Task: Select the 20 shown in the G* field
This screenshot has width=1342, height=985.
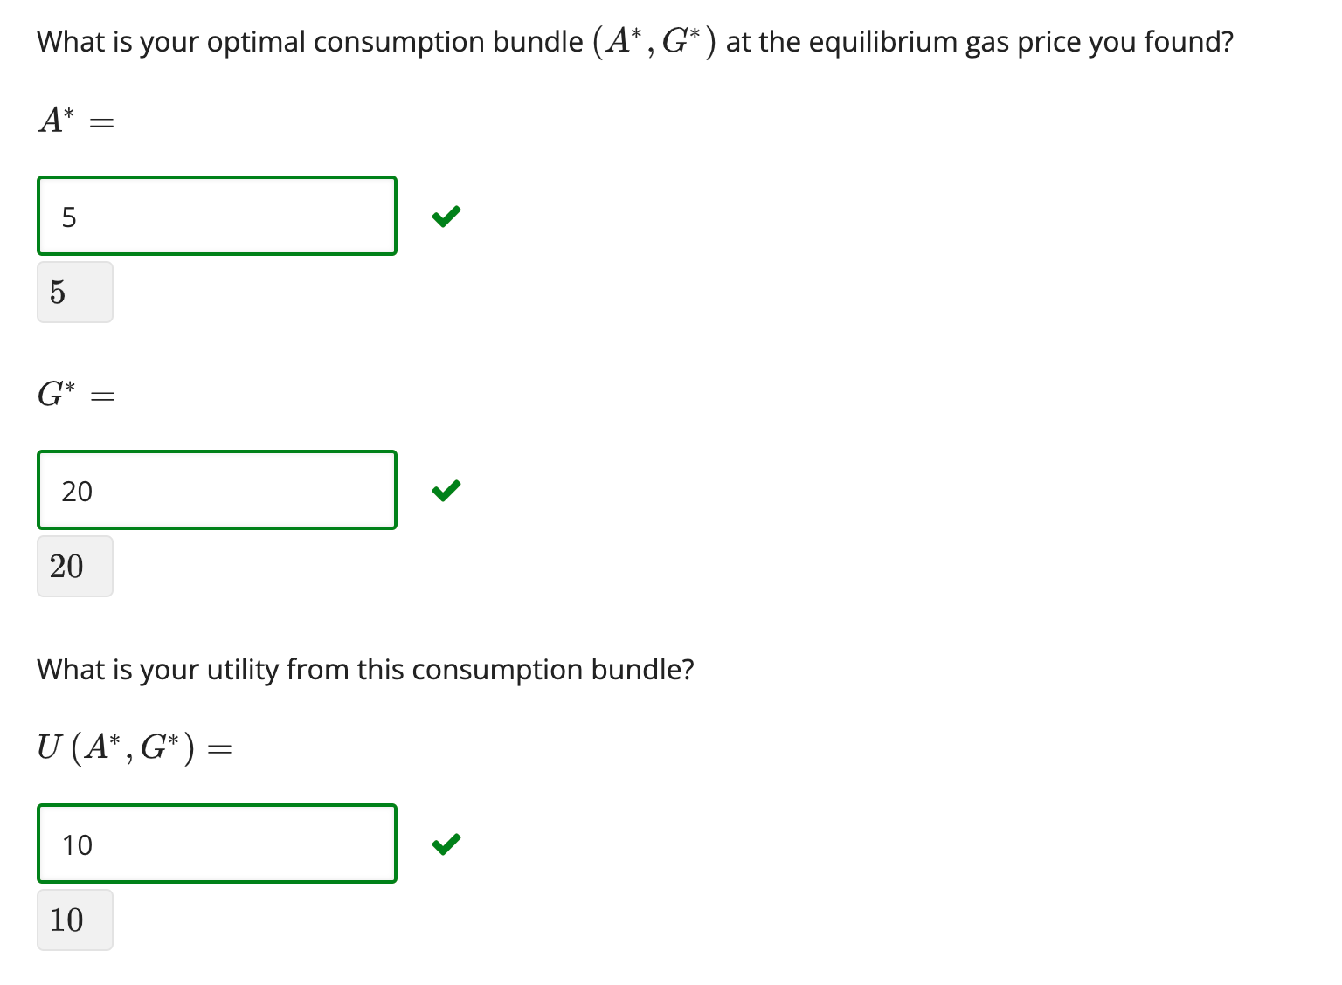Action: click(77, 491)
